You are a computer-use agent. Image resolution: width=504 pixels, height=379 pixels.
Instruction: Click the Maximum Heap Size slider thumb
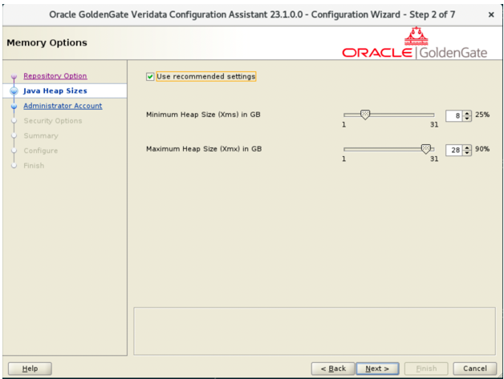coord(425,149)
